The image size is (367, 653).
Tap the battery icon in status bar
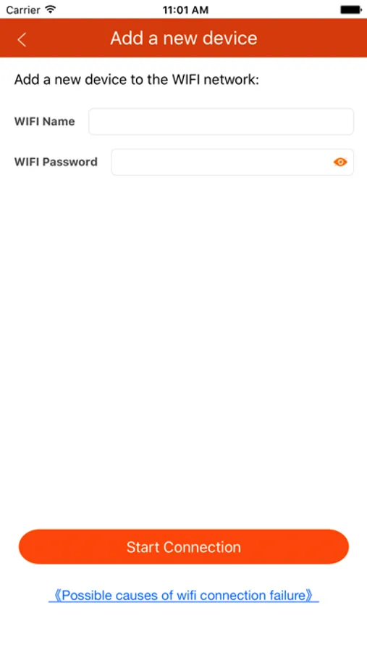click(351, 9)
